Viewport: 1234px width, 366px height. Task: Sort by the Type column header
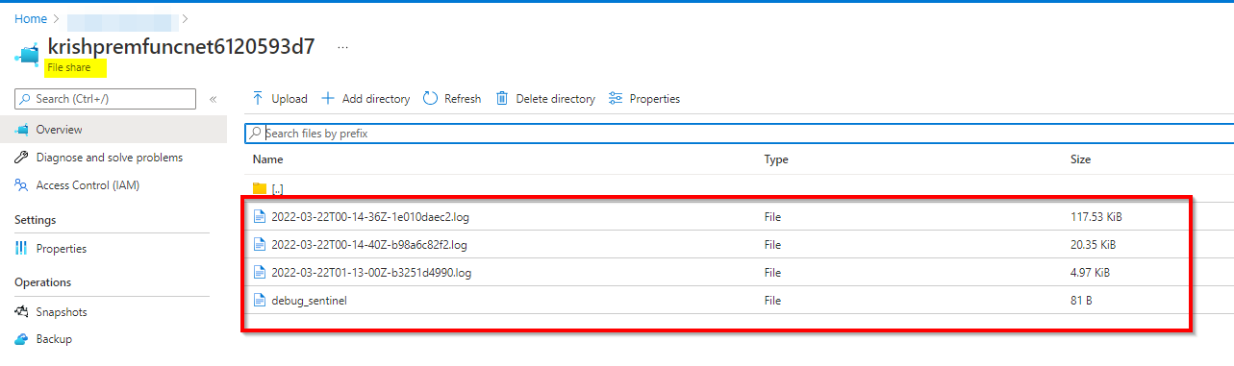[776, 159]
